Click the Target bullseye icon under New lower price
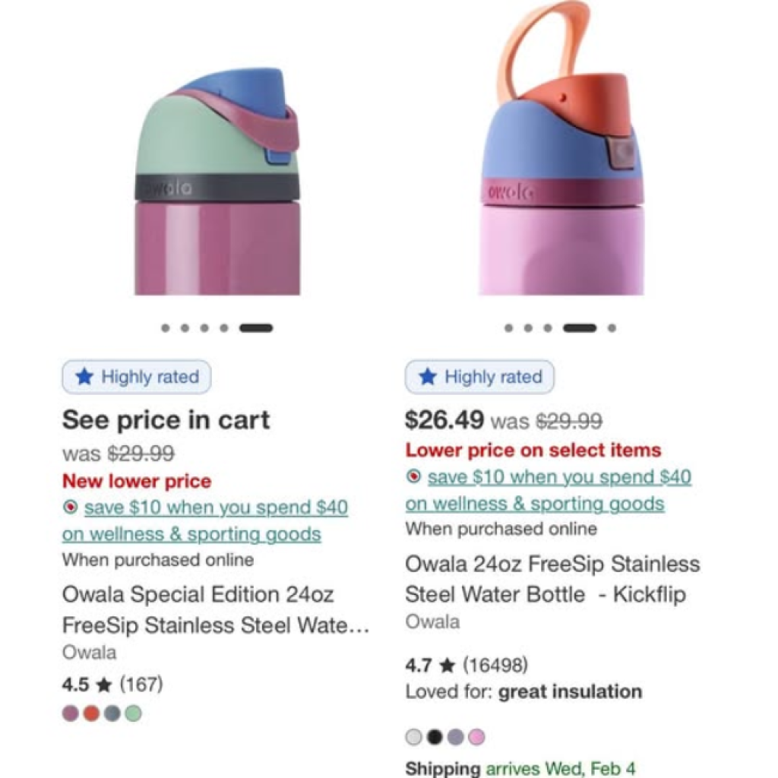The width and height of the screenshot is (778, 778). (71, 508)
